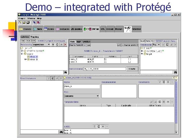Click Direct Instances View (V) icon
Viewport: 186px width, 139px height.
[49, 78]
